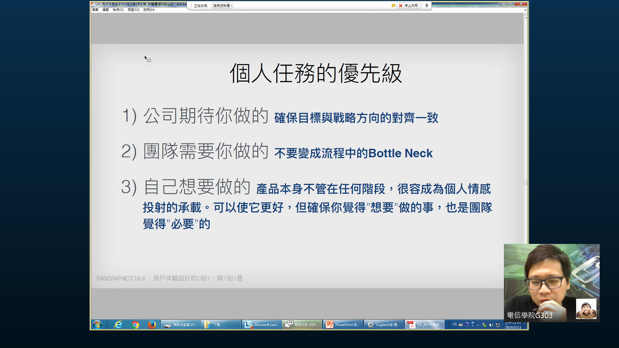Open the 檢視(V) menu
Screen dimensions: 619x348
(x=118, y=10)
